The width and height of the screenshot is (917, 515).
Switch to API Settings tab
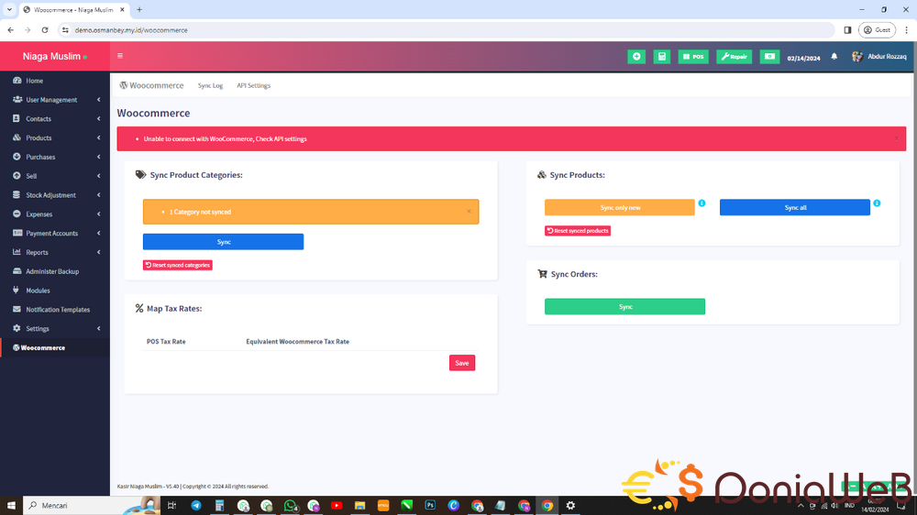[253, 85]
